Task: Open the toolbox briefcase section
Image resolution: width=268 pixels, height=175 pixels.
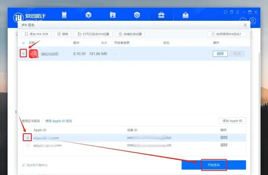Action: click(x=161, y=15)
